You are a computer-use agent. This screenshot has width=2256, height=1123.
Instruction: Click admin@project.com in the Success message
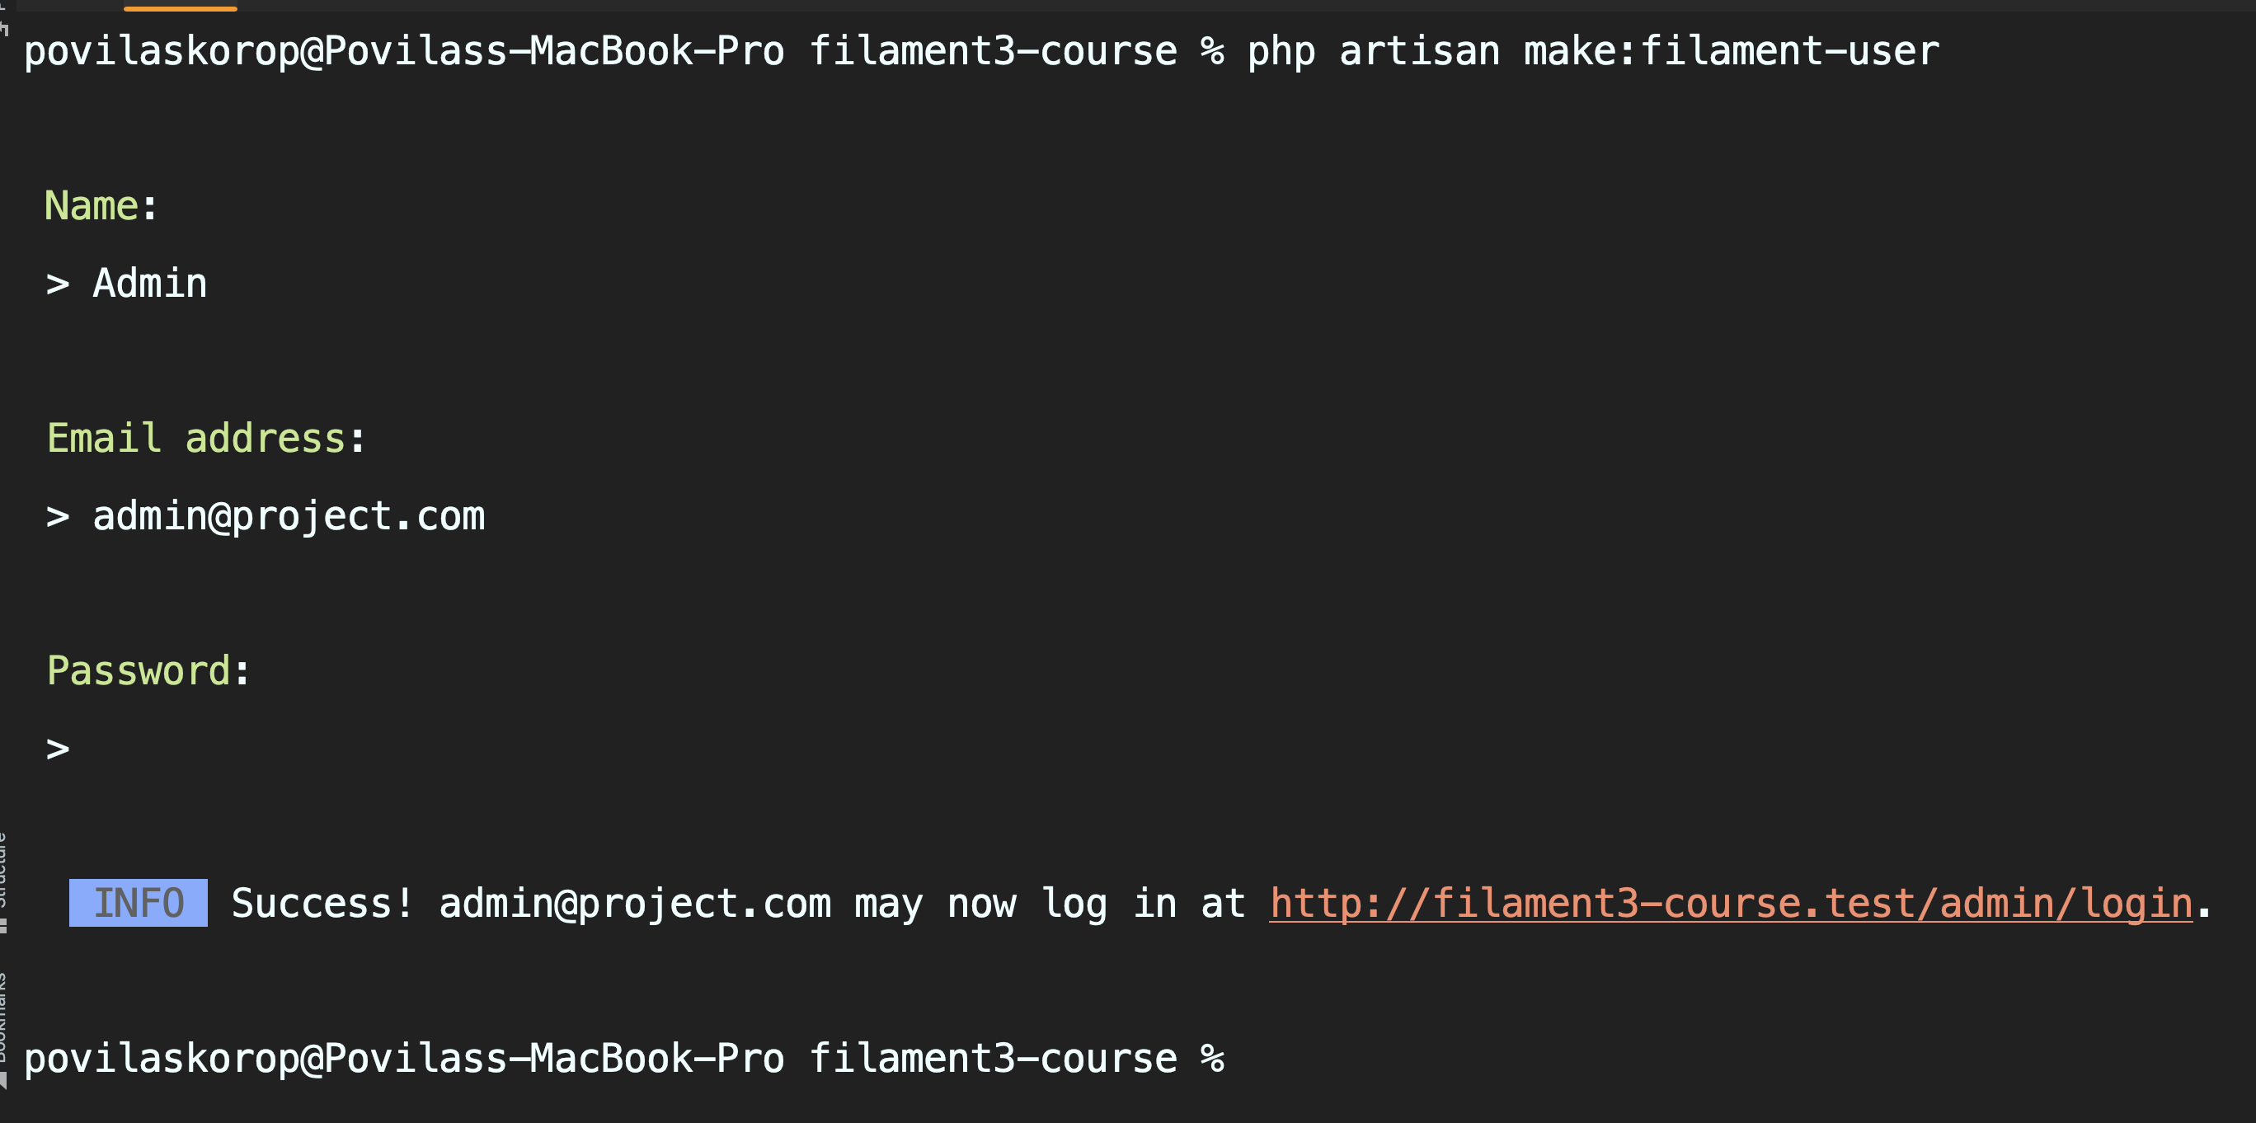pyautogui.click(x=635, y=903)
